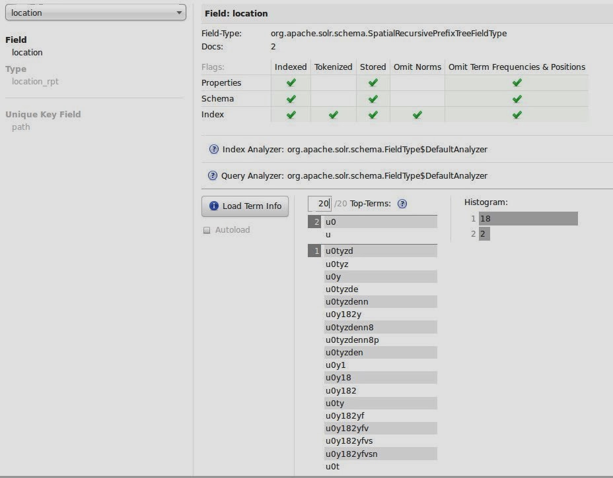Click the histogram bar labeled 2
The height and width of the screenshot is (478, 613).
pos(484,234)
